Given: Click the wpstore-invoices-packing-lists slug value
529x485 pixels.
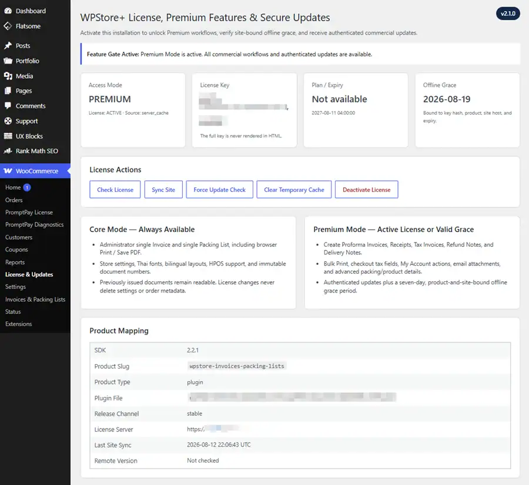Looking at the screenshot, I should pyautogui.click(x=237, y=366).
